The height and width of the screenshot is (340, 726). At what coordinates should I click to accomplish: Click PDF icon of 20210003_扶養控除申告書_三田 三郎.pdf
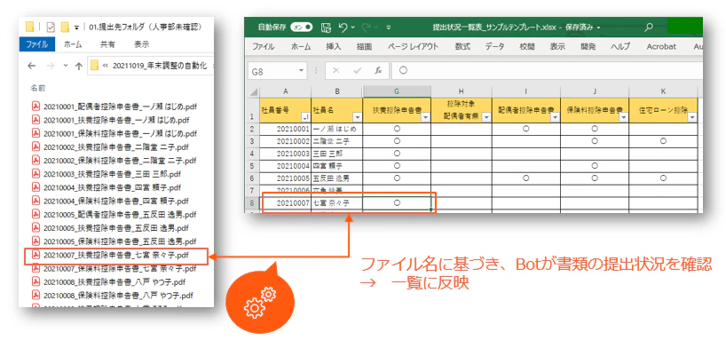click(x=36, y=174)
